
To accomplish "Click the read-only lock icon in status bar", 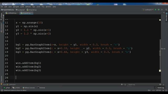I will (163, 90).
